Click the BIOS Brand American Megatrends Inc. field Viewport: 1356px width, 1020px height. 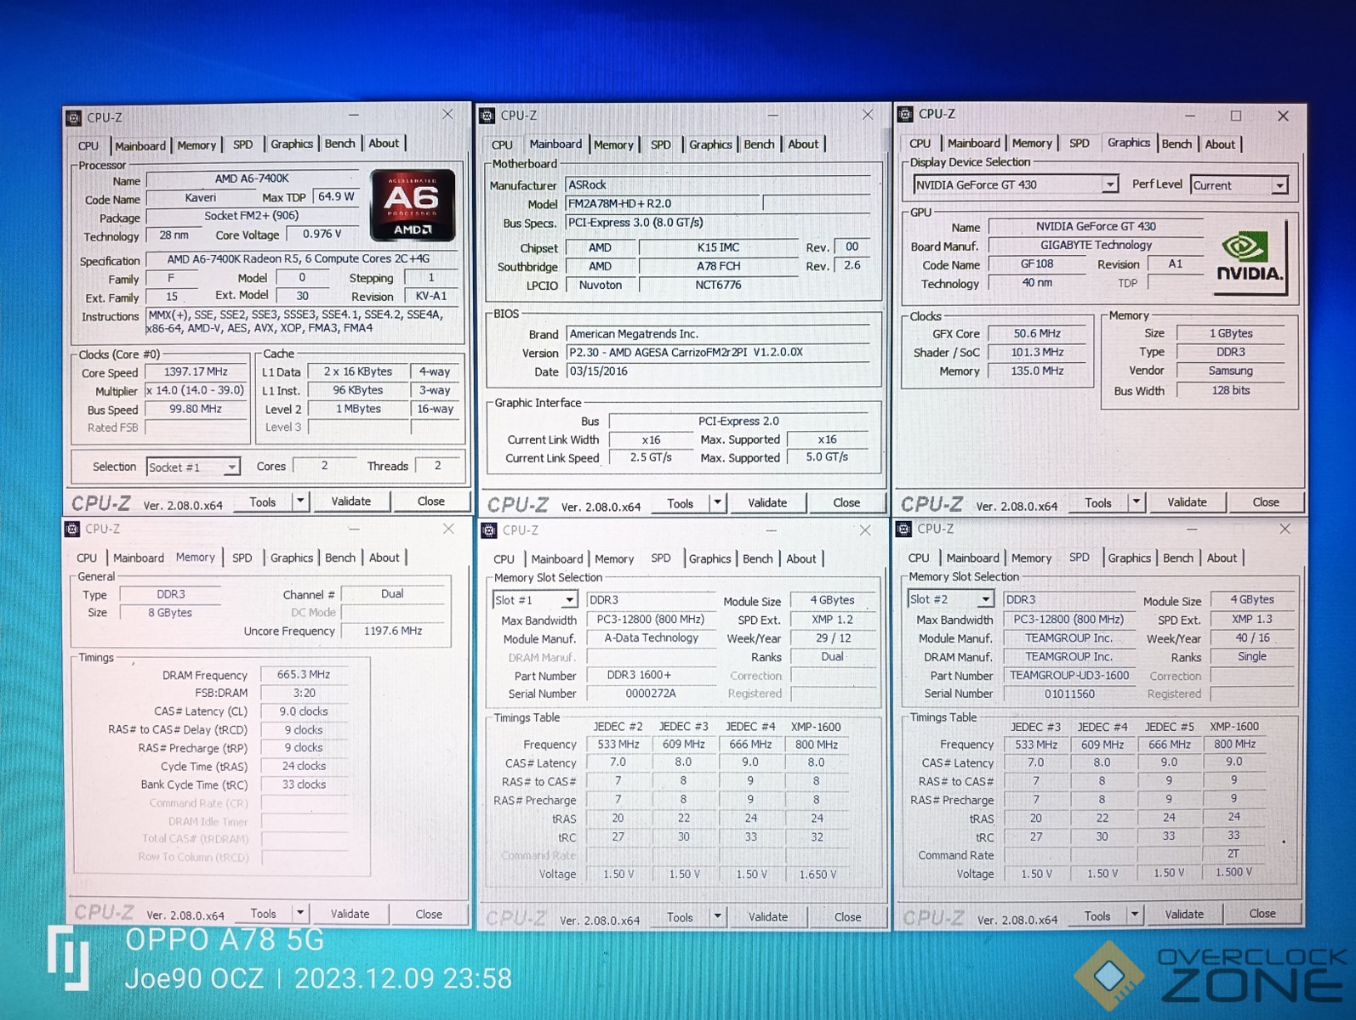pos(718,334)
